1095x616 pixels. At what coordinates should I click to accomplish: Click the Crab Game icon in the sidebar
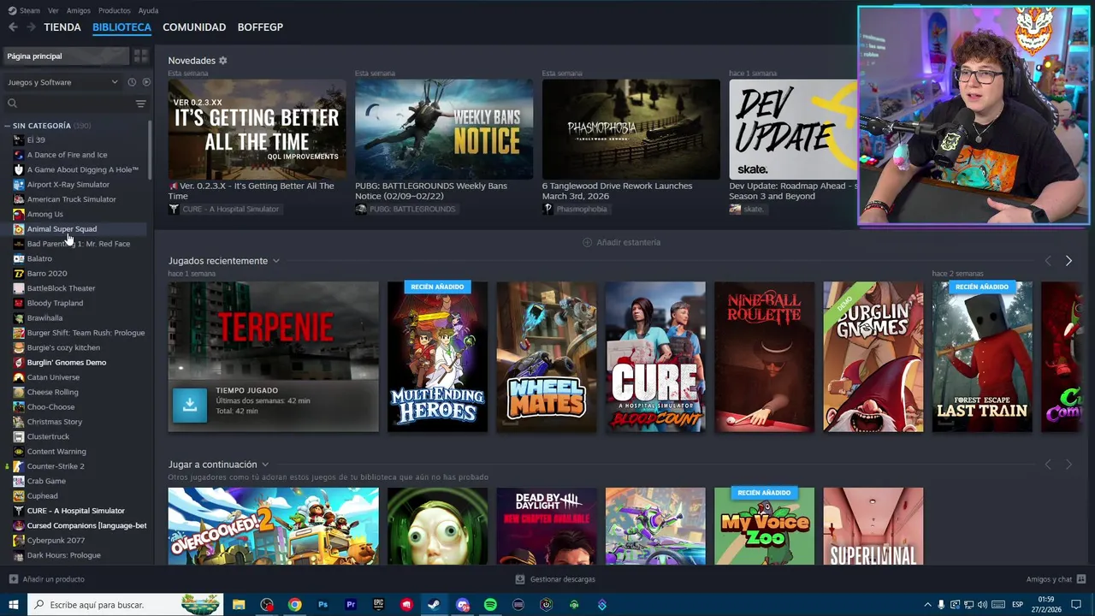coord(19,481)
